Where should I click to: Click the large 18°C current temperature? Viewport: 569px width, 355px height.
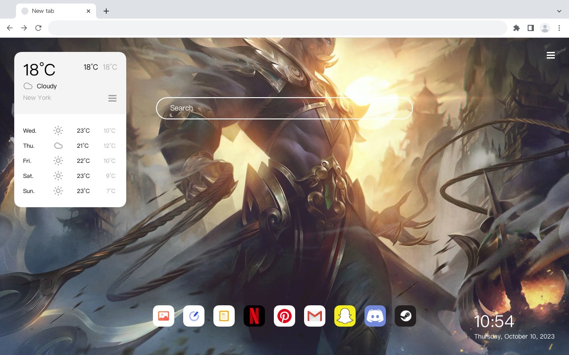tap(39, 70)
